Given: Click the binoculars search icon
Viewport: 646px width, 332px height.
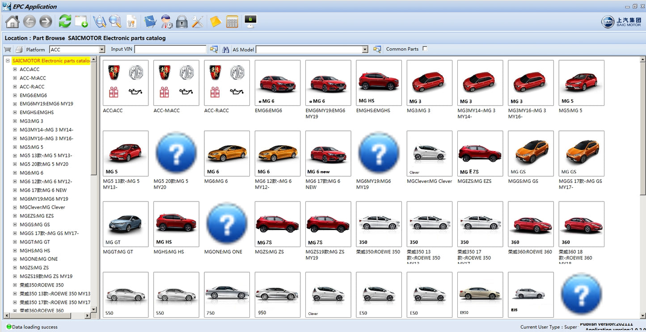Looking at the screenshot, I should pos(226,50).
